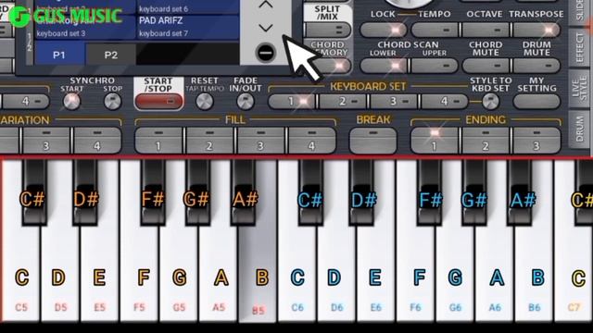Toggle Style to Kbd Set button

[x=490, y=101]
